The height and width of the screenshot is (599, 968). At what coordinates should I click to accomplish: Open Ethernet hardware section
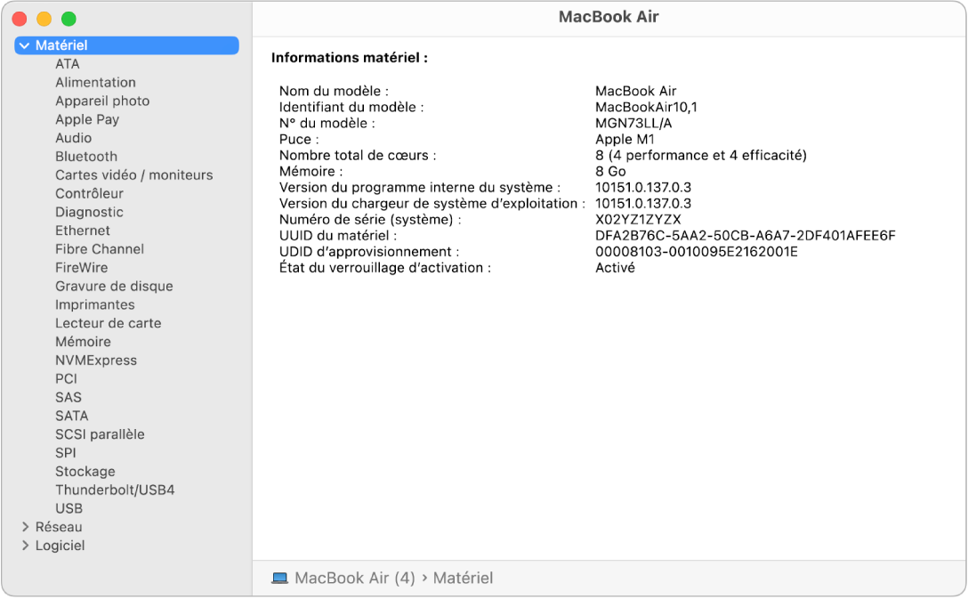[x=83, y=231]
